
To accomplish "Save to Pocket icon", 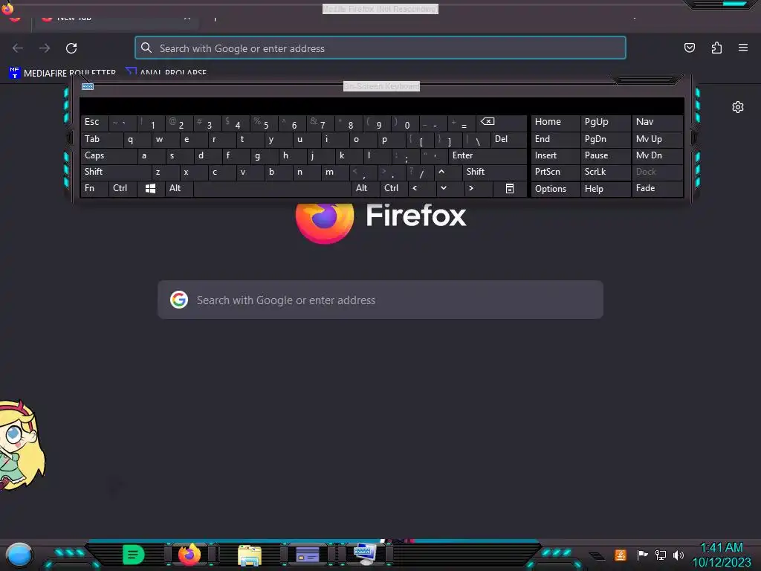I will click(x=689, y=48).
